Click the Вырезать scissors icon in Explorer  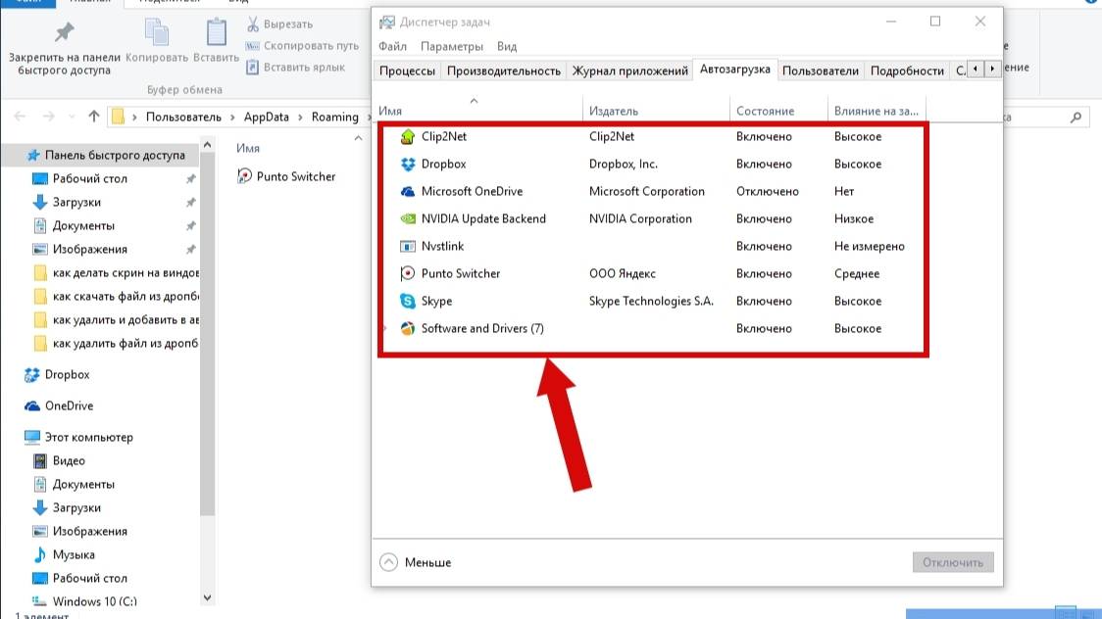[x=253, y=24]
